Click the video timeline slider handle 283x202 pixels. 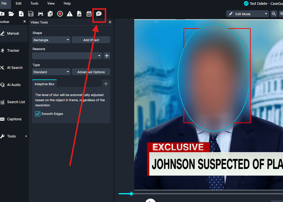pyautogui.click(x=131, y=194)
